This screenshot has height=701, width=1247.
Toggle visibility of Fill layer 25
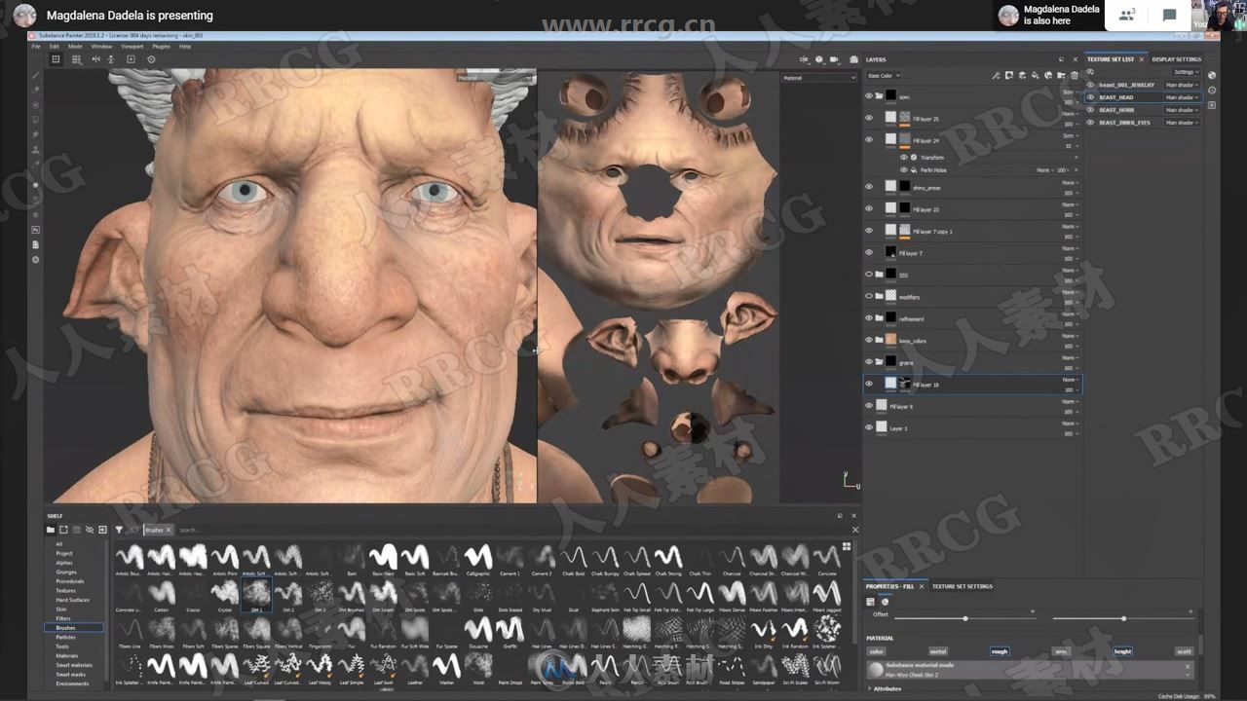(869, 116)
